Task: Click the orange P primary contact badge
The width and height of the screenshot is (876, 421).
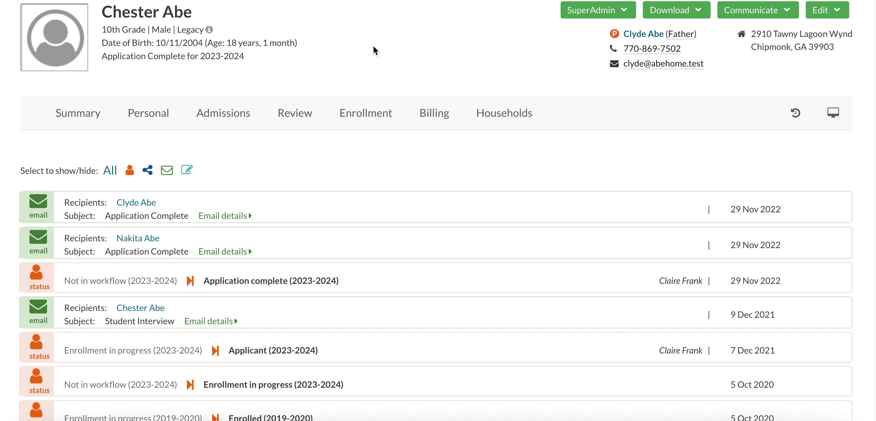Action: (614, 34)
